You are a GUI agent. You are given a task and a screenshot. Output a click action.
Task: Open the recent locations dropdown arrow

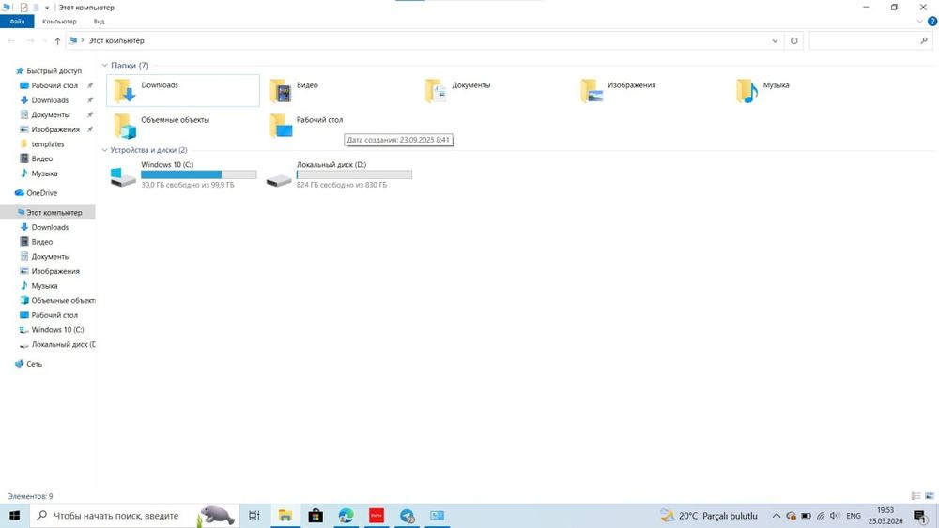44,40
